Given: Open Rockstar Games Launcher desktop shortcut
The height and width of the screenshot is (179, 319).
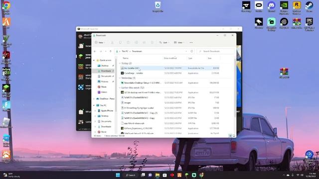Looking at the screenshot, I should pyautogui.click(x=297, y=8).
